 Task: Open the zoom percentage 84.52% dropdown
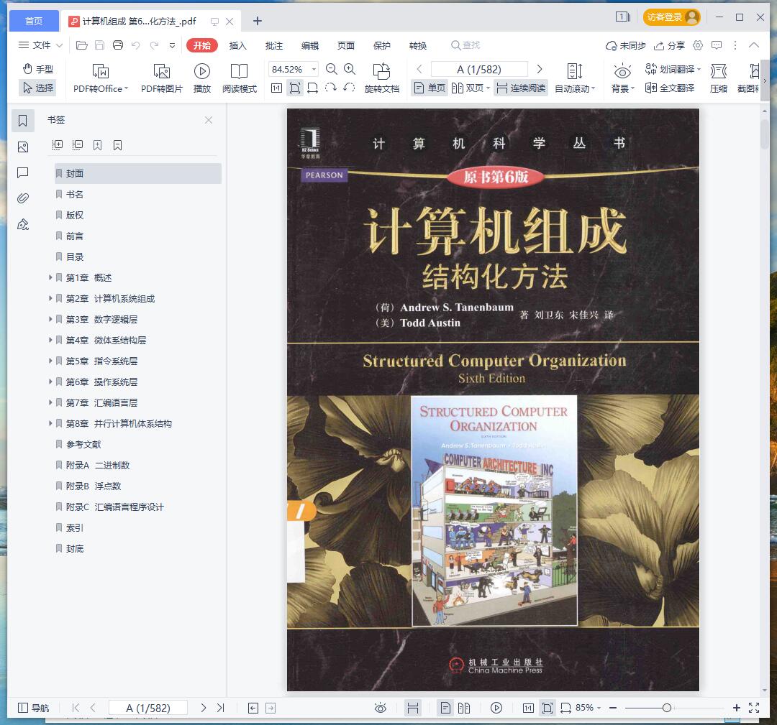[314, 69]
